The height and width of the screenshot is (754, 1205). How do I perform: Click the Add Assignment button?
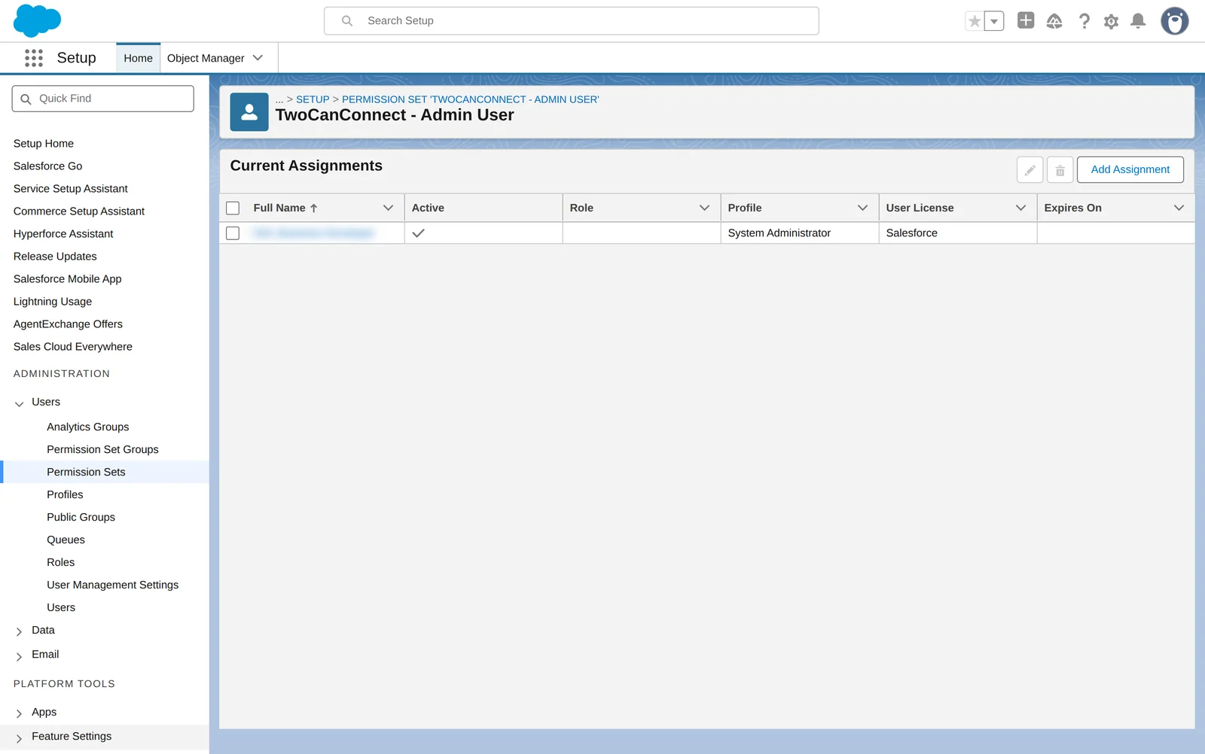coord(1130,169)
